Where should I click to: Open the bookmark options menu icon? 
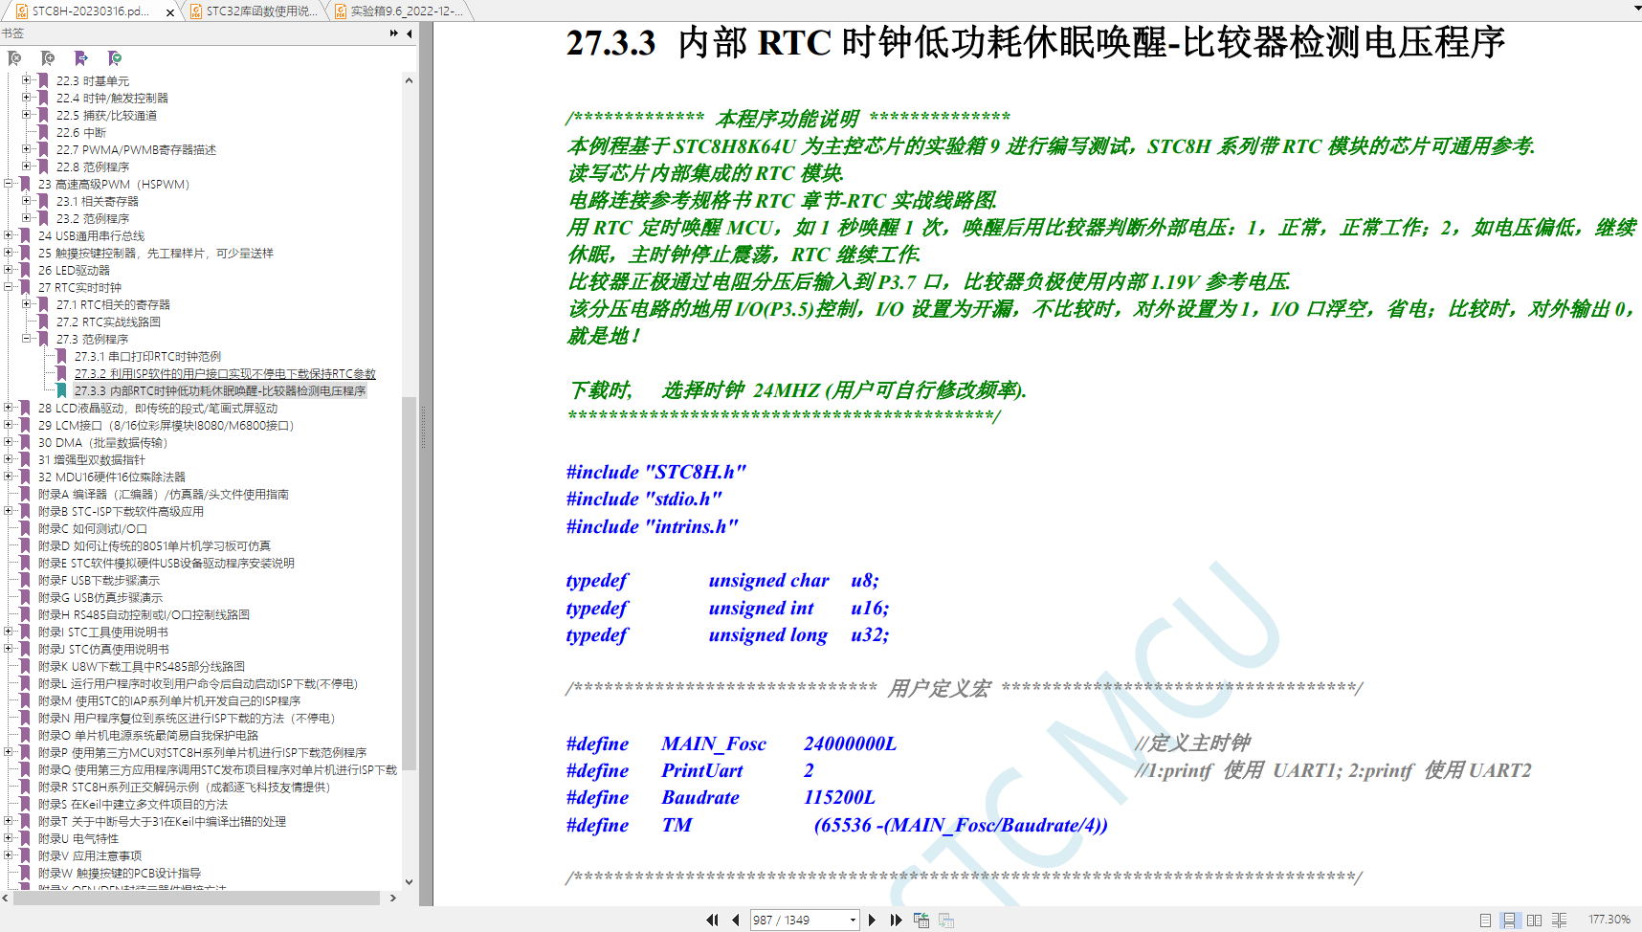tap(115, 58)
